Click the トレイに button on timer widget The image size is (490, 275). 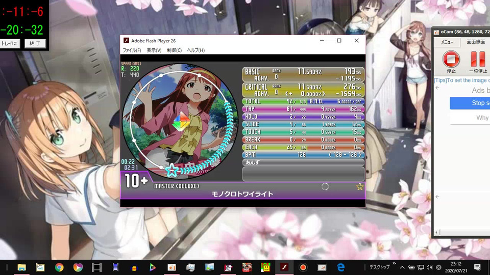click(x=10, y=43)
